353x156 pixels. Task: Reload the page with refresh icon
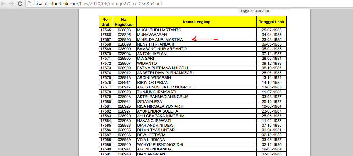click(x=20, y=4)
